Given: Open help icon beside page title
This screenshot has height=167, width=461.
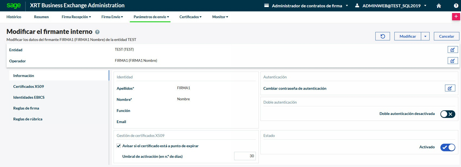Looking at the screenshot, I should (97, 32).
